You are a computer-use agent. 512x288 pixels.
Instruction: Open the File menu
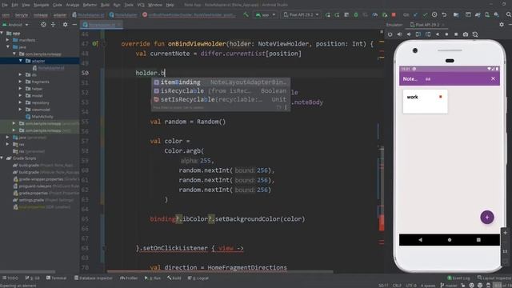pyautogui.click(x=5, y=5)
